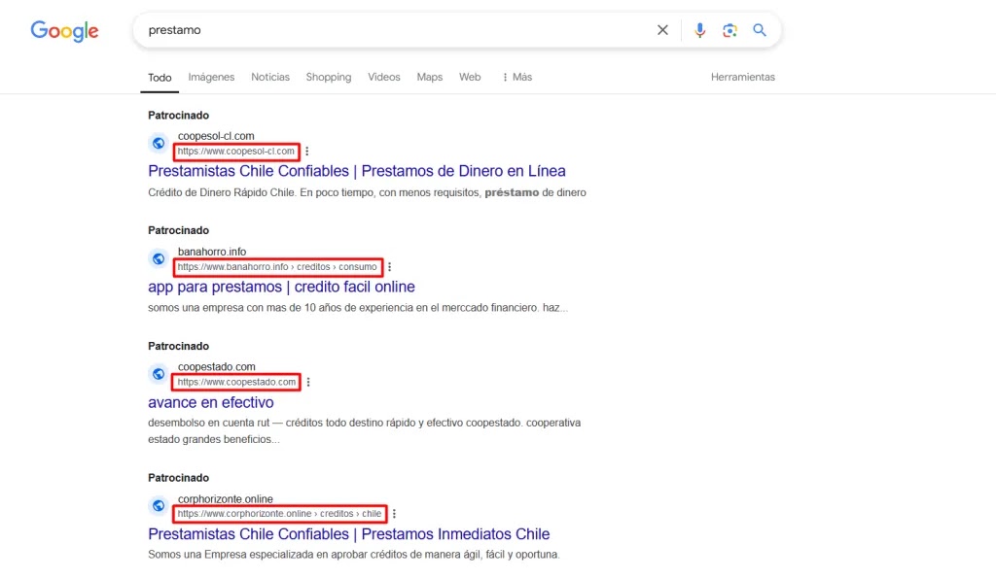996x578 pixels.
Task: Switch to the Maps tab
Action: (x=429, y=77)
